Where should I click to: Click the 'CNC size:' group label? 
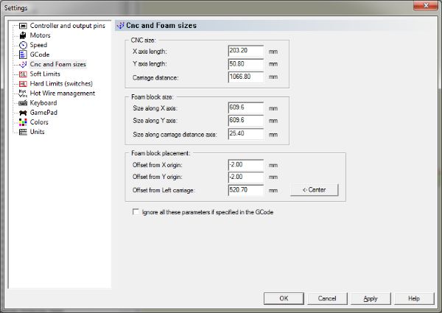coord(143,41)
